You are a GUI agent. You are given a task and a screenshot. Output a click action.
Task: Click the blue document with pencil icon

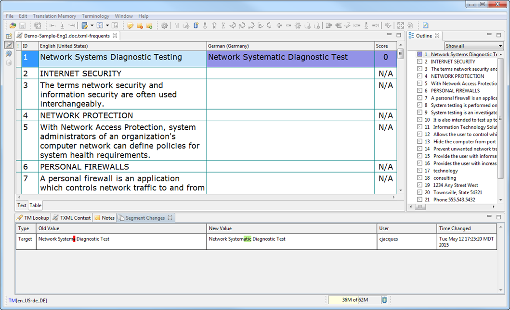85,25
